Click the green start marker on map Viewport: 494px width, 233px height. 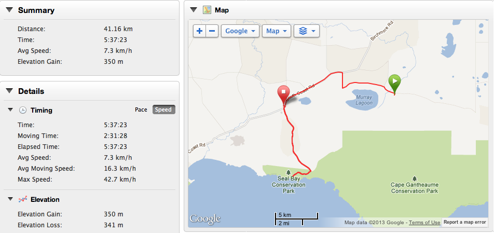click(x=395, y=83)
